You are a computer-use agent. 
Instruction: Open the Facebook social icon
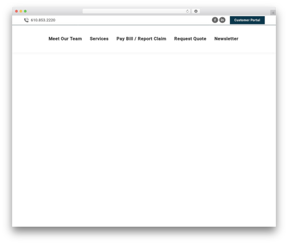tap(215, 20)
